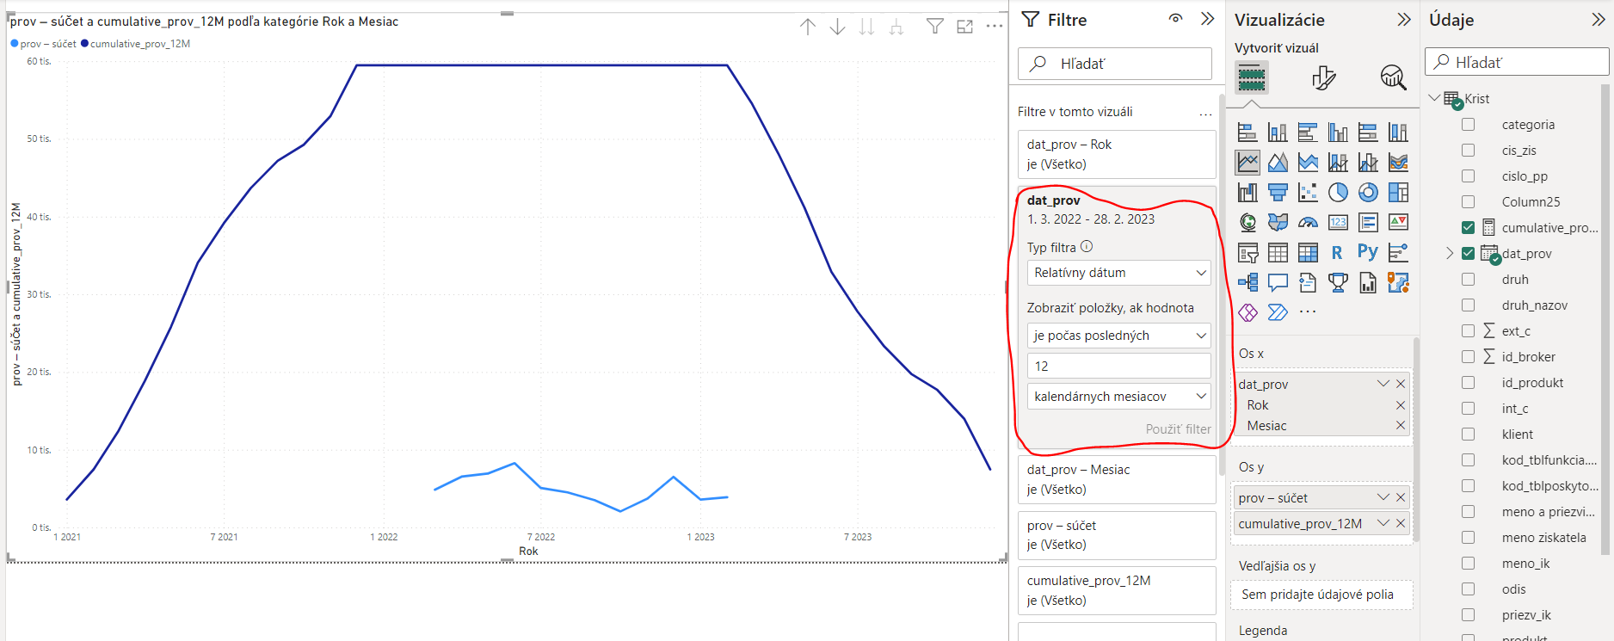Select the stacked column chart visual
1614x641 pixels.
tap(1278, 133)
